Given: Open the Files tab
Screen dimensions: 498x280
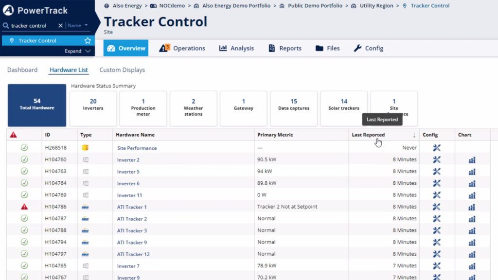Looking at the screenshot, I should pyautogui.click(x=327, y=48).
